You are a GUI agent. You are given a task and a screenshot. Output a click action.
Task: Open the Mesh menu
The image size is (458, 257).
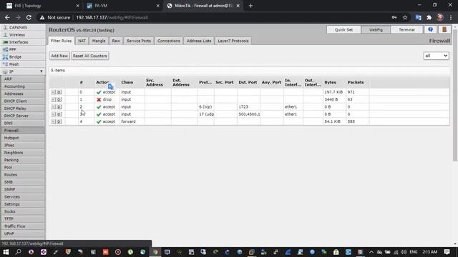coord(23,64)
